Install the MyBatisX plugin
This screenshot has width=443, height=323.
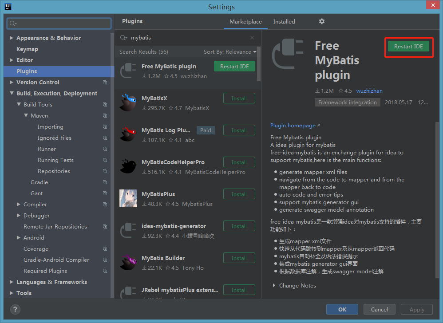239,98
